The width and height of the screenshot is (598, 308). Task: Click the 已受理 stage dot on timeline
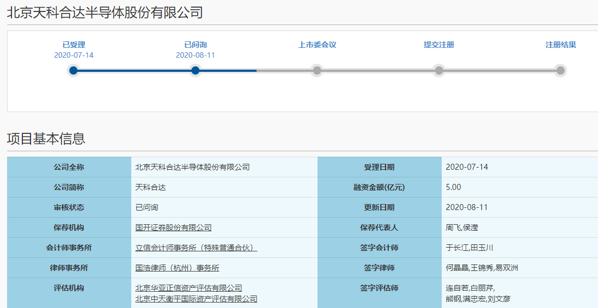(x=74, y=70)
